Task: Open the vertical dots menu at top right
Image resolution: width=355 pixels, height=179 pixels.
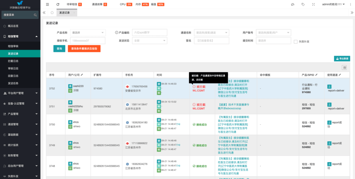Action: [x=351, y=4]
